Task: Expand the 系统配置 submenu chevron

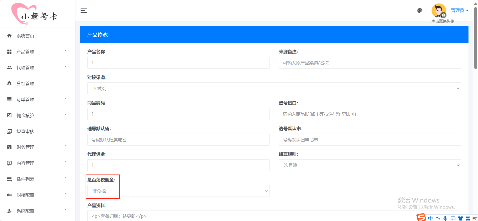Action: pos(65,210)
